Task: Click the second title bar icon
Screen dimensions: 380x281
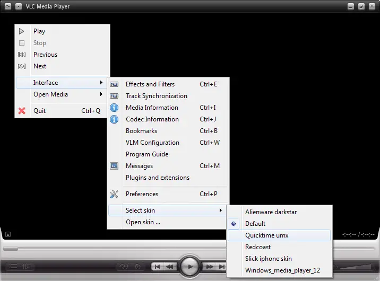Action: click(19, 6)
